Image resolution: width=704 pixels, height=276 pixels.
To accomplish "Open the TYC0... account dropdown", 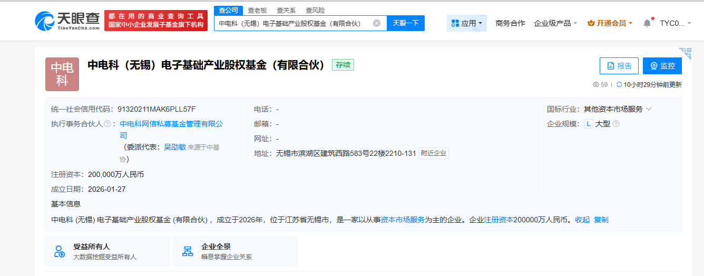I will [676, 23].
